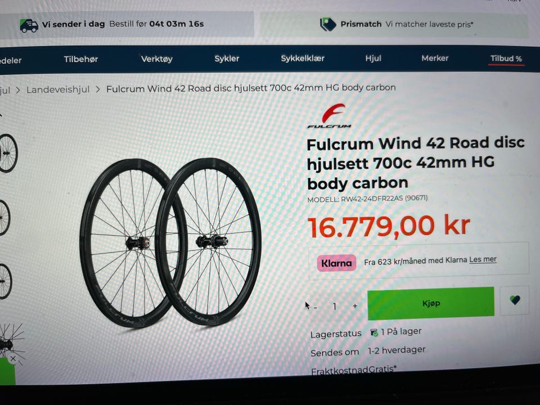
Task: Click the in-stock status icon
Action: (373, 332)
